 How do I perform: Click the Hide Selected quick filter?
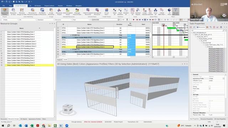point(150,12)
